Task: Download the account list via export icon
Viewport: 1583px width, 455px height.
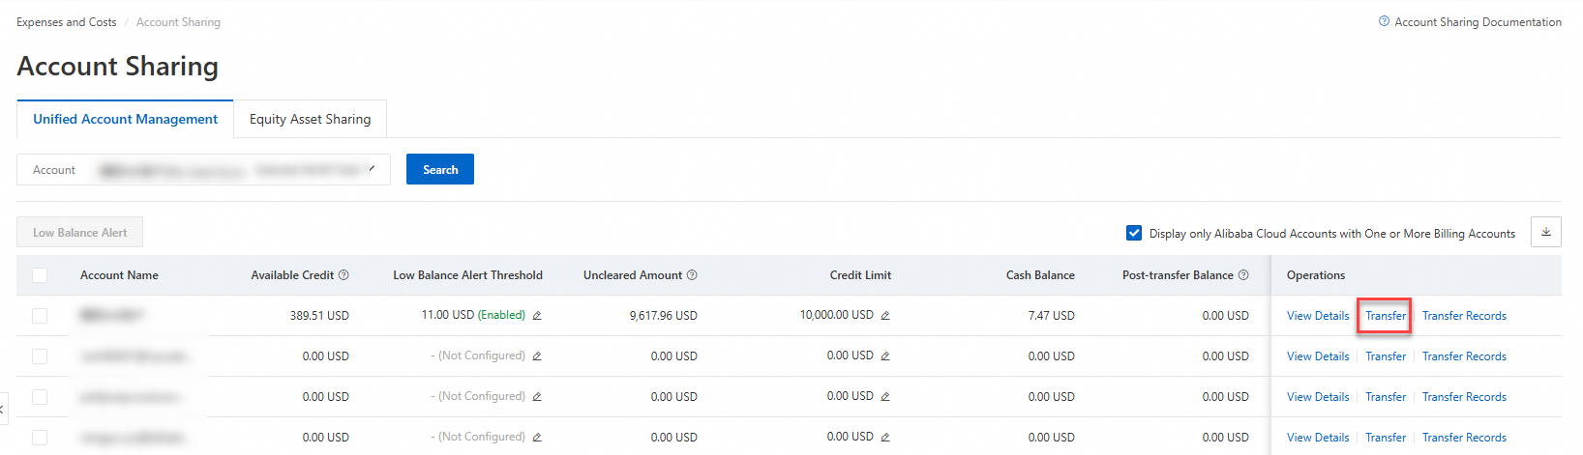Action: tap(1545, 232)
